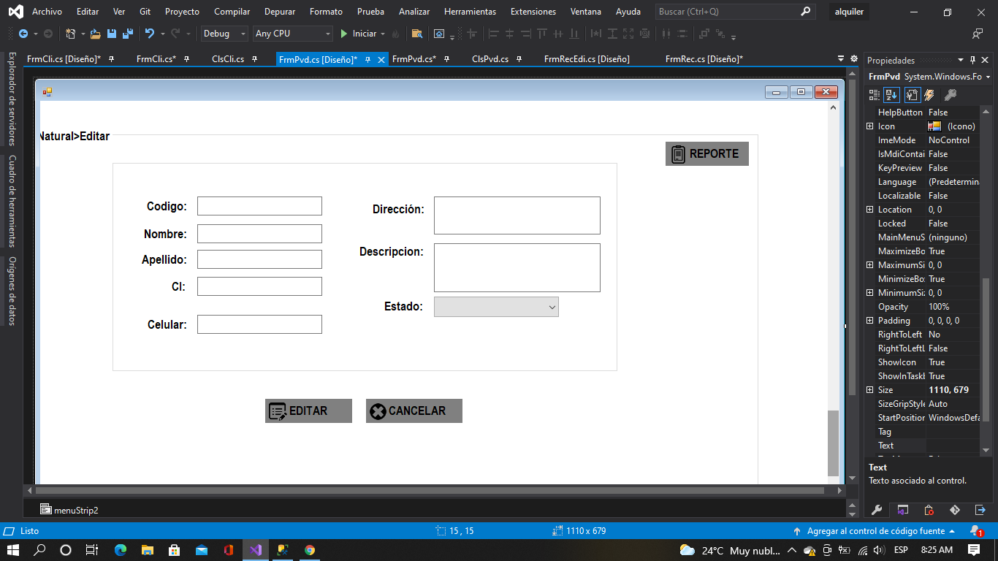Click the CANCELAR button on the form
Screen dimensions: 998x561
[x=414, y=411]
